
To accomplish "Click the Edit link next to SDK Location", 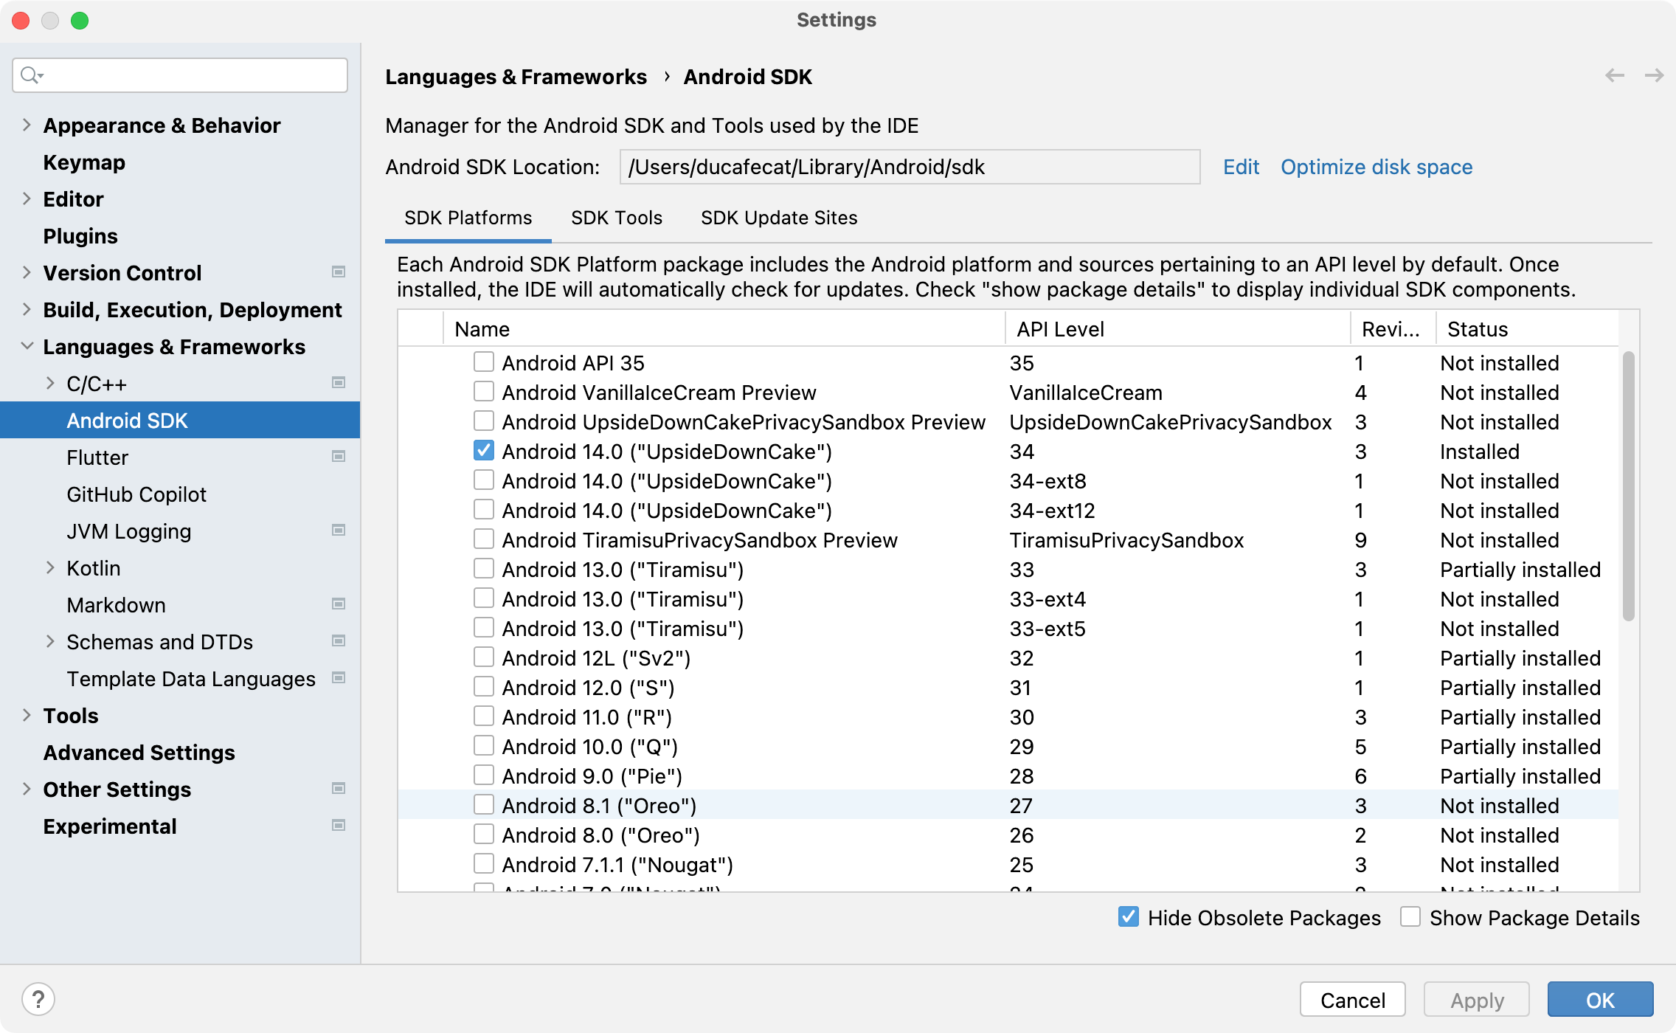I will pyautogui.click(x=1240, y=167).
